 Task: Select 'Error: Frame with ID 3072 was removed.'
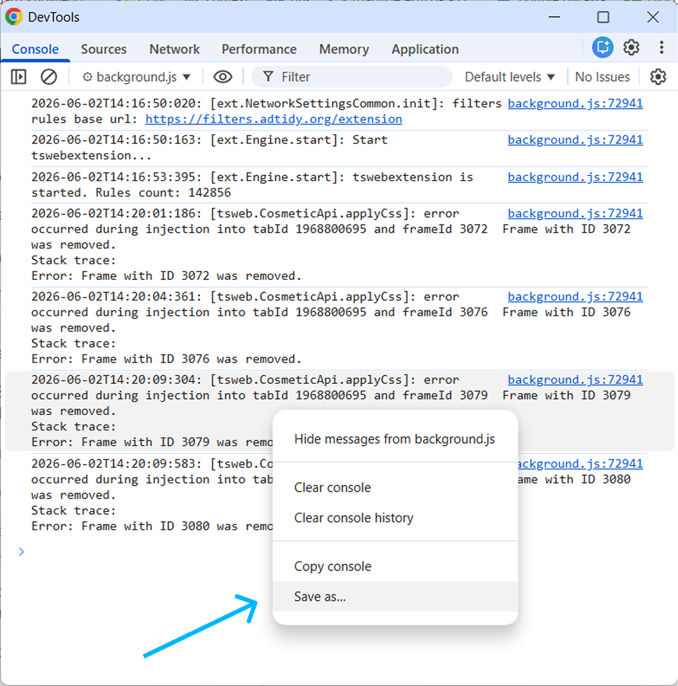(x=167, y=275)
